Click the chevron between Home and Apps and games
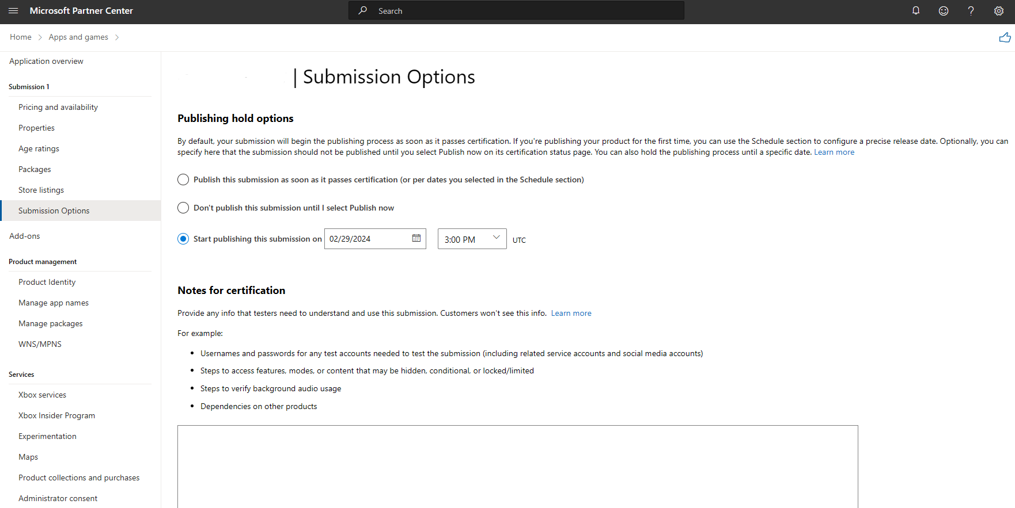Screen dimensions: 1015x508 pos(40,37)
